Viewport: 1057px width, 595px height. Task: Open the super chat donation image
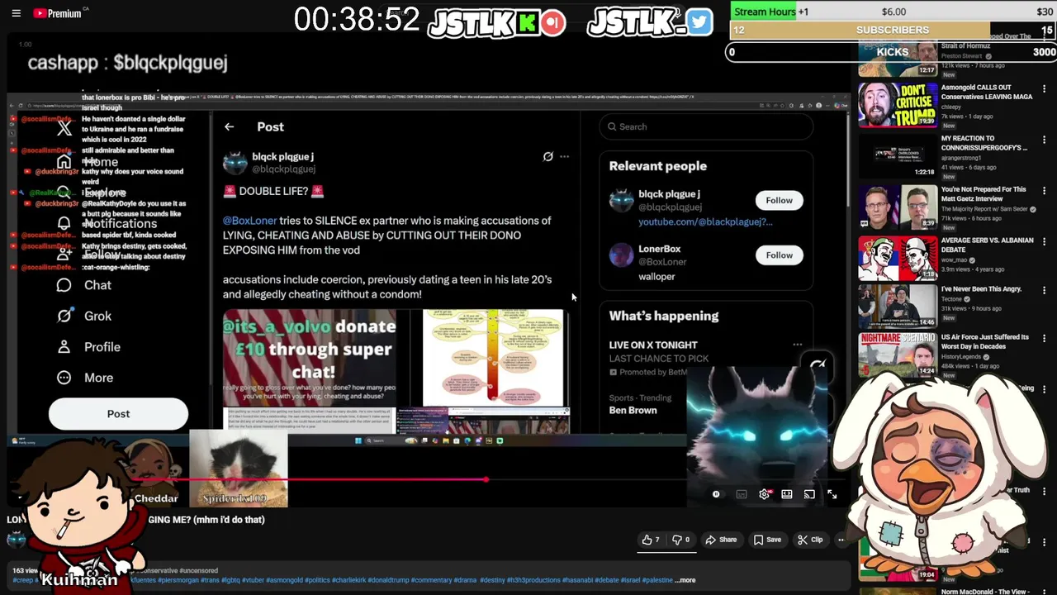pyautogui.click(x=310, y=359)
